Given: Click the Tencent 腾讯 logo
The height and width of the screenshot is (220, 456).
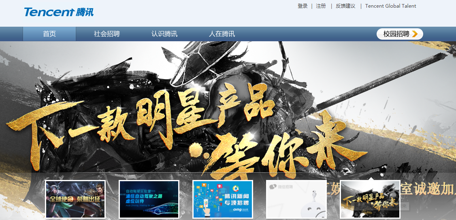Looking at the screenshot, I should pos(59,12).
